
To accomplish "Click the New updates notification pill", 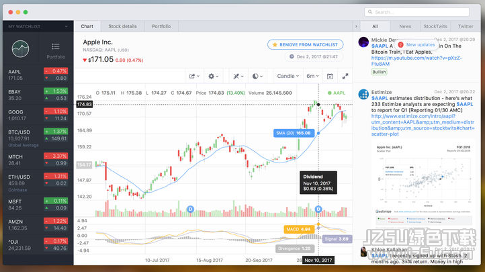I will click(416, 45).
